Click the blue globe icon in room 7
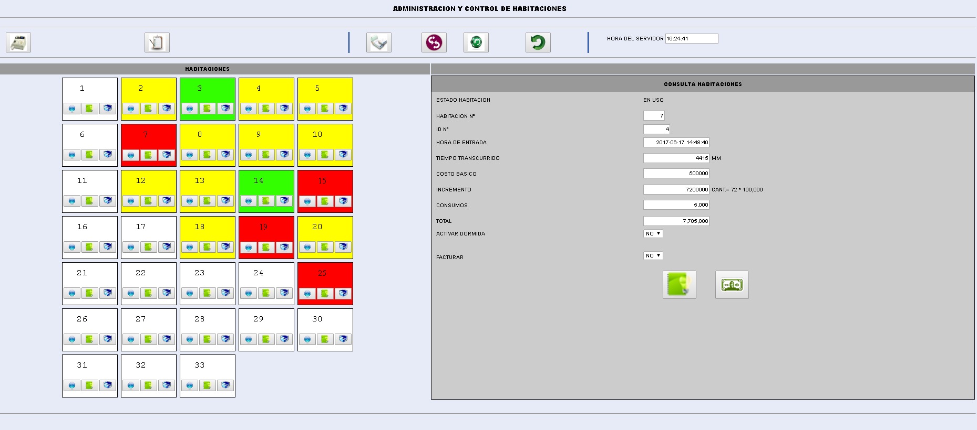 [x=131, y=155]
